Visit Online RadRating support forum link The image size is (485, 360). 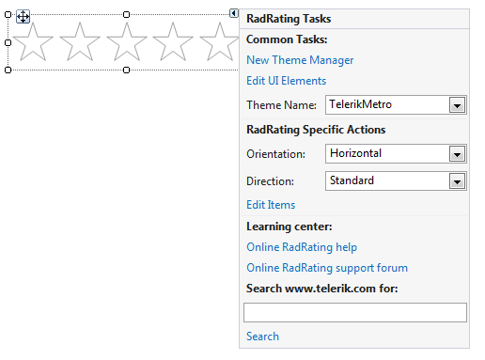pyautogui.click(x=327, y=268)
